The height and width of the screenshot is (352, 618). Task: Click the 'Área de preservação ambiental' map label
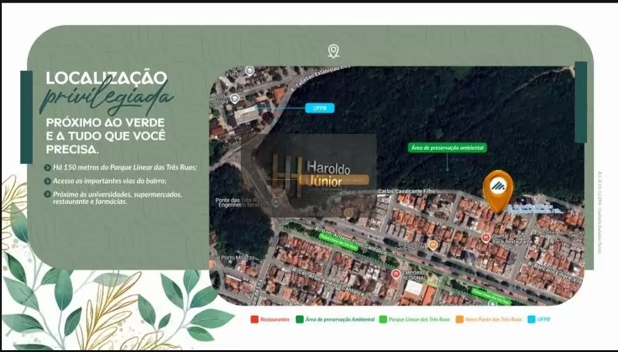coord(448,148)
